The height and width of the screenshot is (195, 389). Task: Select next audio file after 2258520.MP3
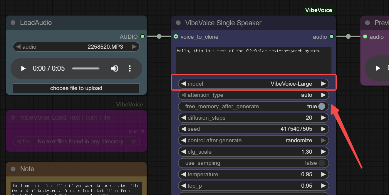(x=134, y=47)
